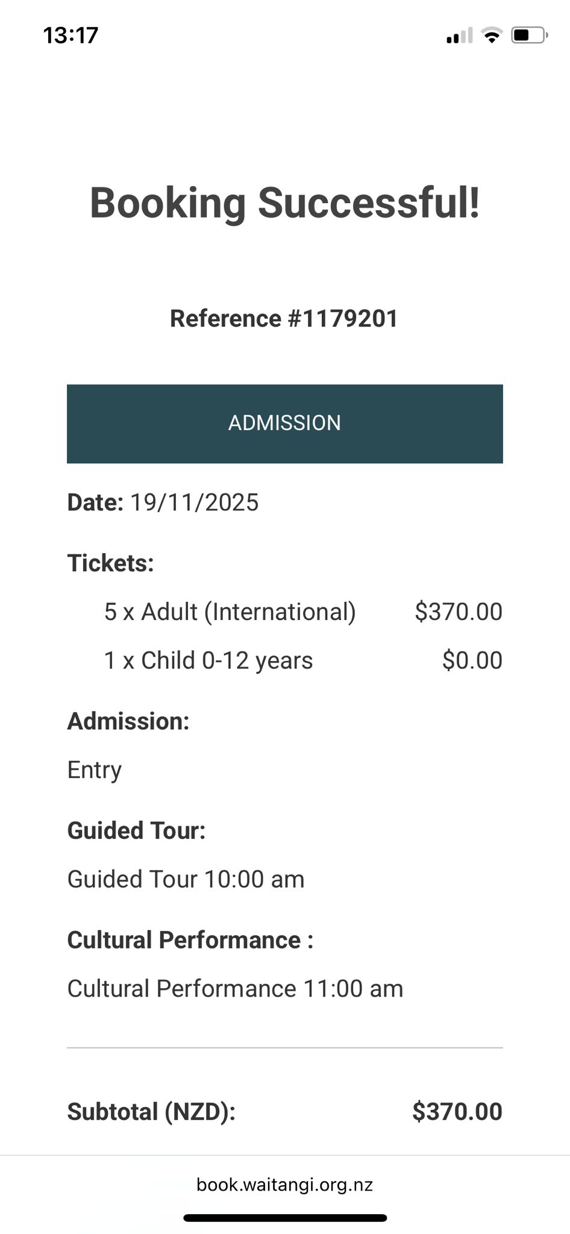Viewport: 570px width, 1234px height.
Task: Tap the battery level icon
Action: 529,36
